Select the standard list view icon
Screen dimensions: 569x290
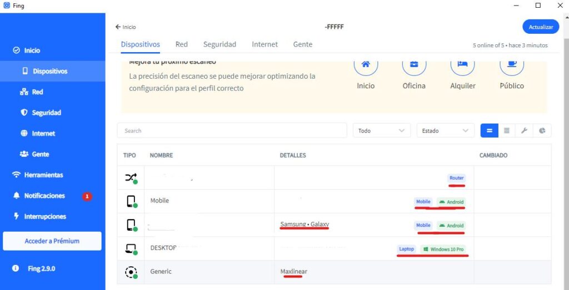[x=489, y=131]
